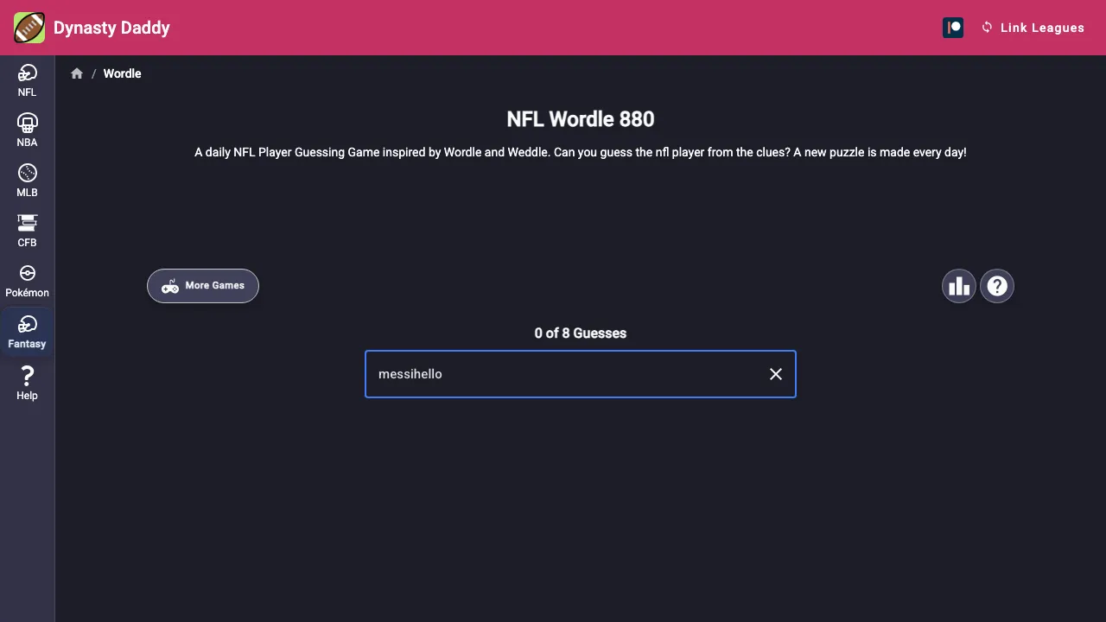This screenshot has width=1106, height=622.
Task: Open the CFB sidebar section
Action: (x=27, y=231)
